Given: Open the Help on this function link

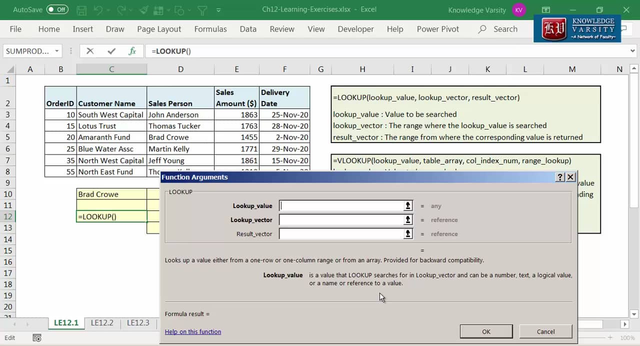Looking at the screenshot, I should 193,332.
